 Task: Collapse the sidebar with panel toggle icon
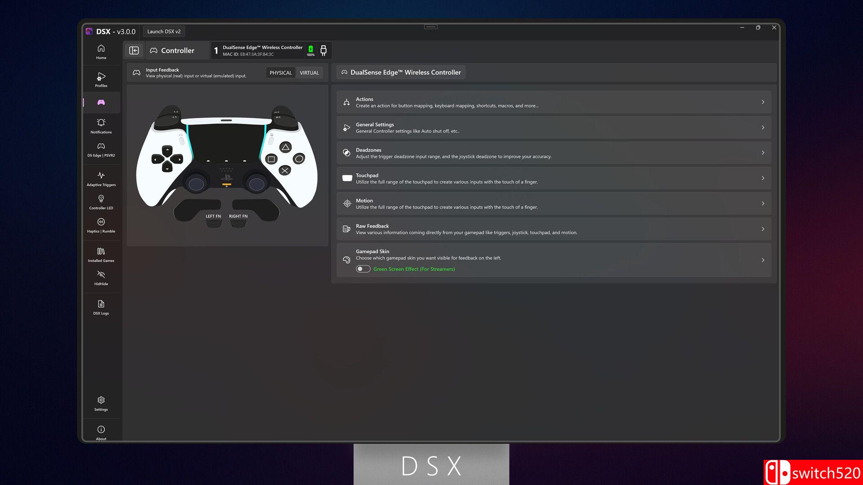(134, 50)
